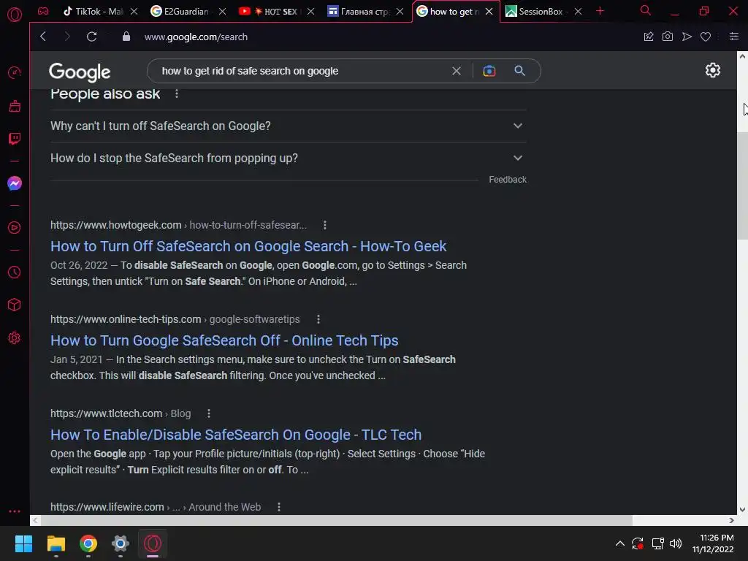
Task: Expand 'How do I stop the SafeSearch' question
Action: (x=288, y=158)
